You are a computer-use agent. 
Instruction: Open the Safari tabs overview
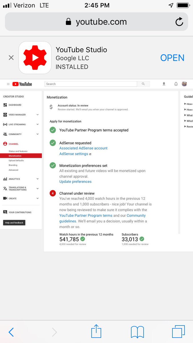[x=178, y=332]
